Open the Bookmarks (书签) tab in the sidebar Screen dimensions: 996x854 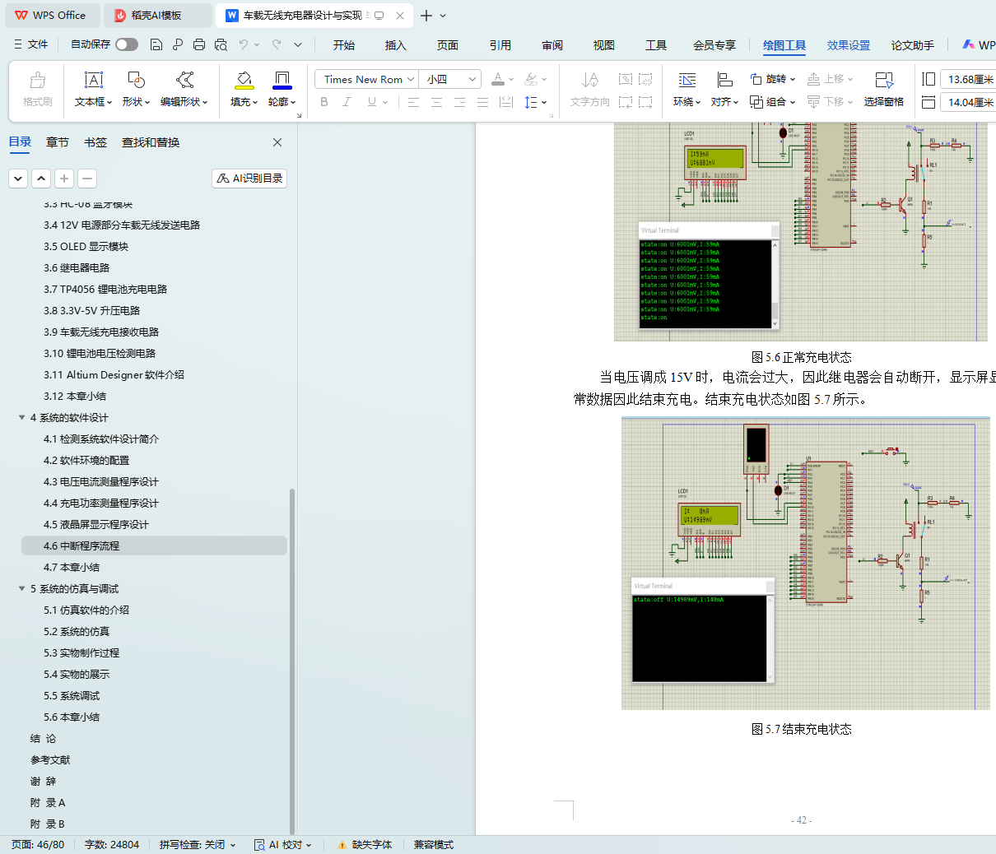coord(95,142)
